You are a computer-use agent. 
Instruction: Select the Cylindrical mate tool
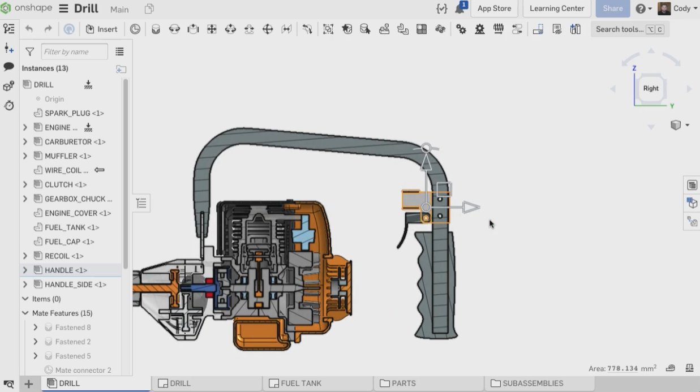(230, 29)
